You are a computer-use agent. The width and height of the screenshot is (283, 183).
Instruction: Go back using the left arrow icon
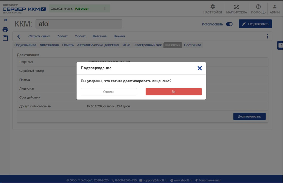pyautogui.click(x=19, y=36)
